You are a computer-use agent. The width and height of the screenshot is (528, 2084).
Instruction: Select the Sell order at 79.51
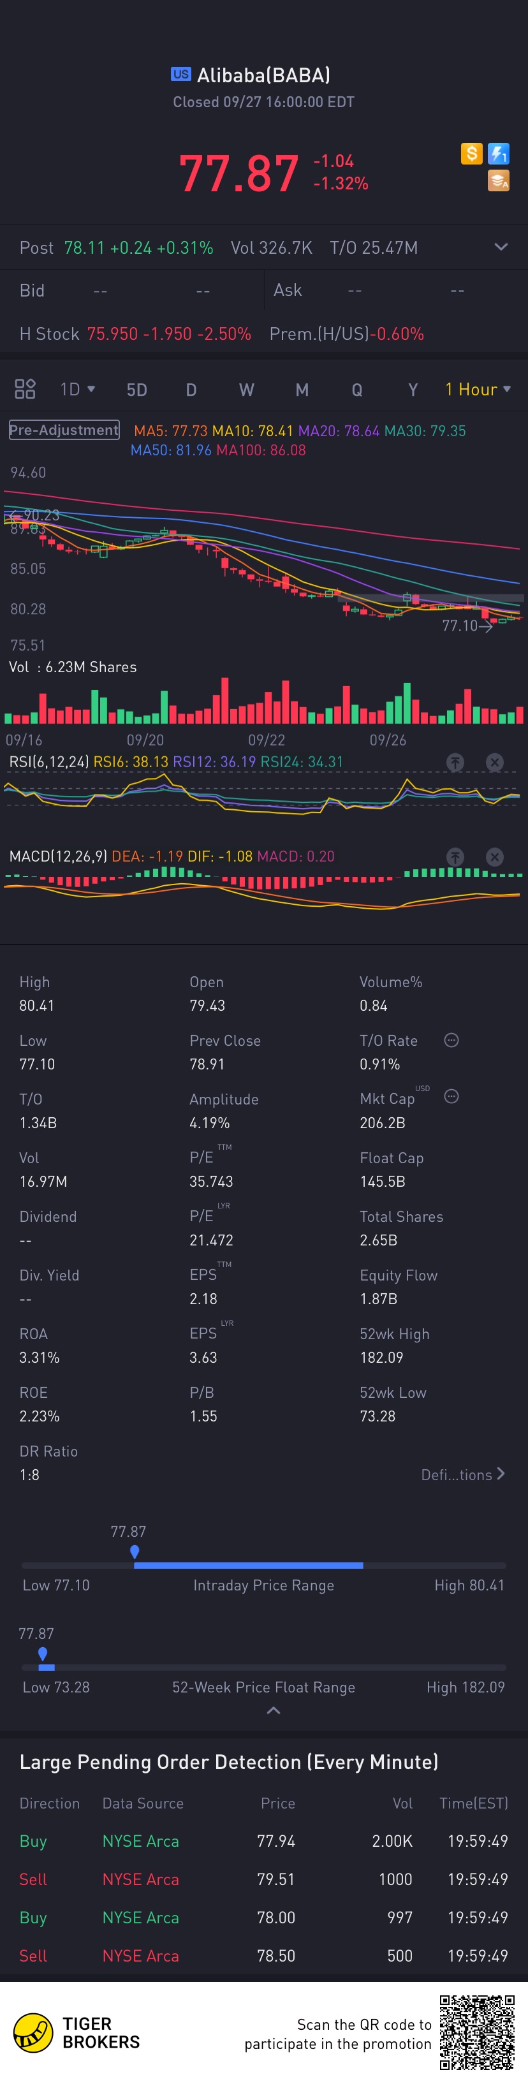[263, 1879]
